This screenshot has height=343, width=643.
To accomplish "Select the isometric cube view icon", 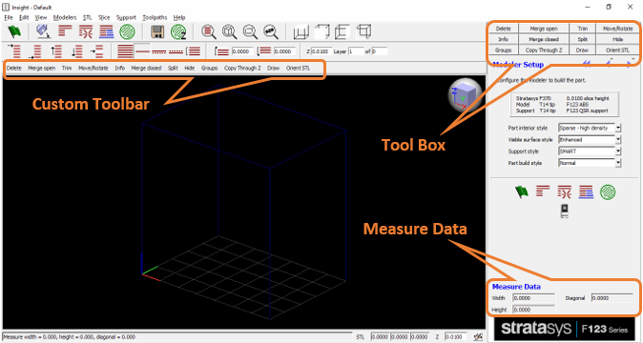I will [x=363, y=31].
